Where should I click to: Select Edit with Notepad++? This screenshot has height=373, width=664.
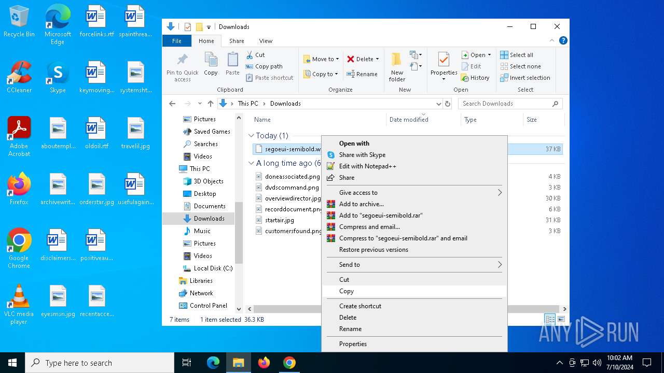[x=414, y=166]
